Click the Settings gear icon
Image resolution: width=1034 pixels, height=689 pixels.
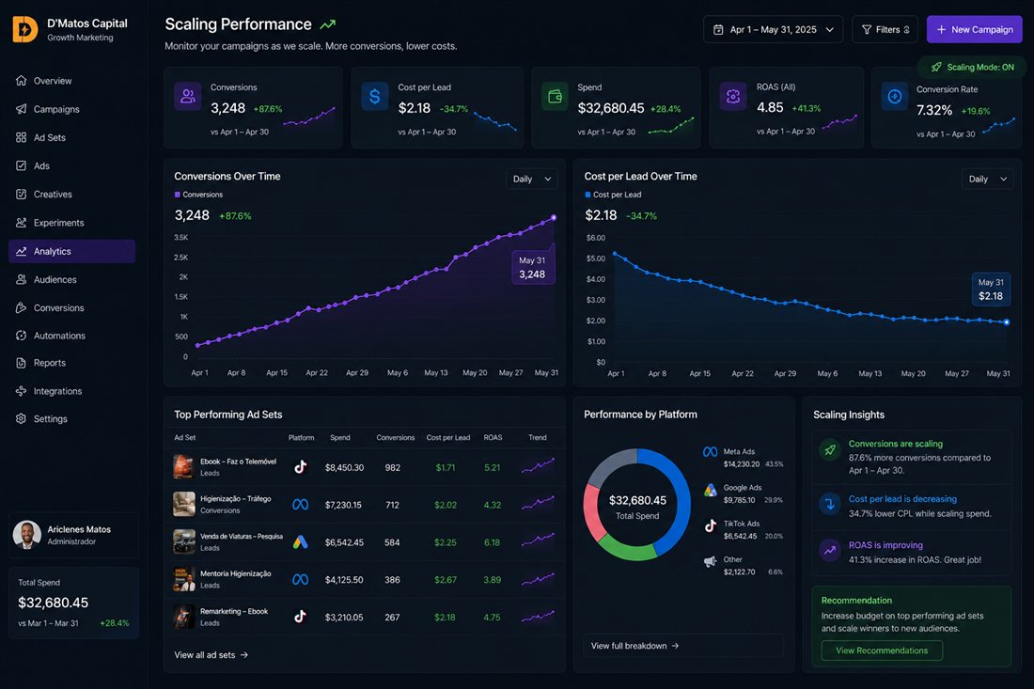coord(21,418)
